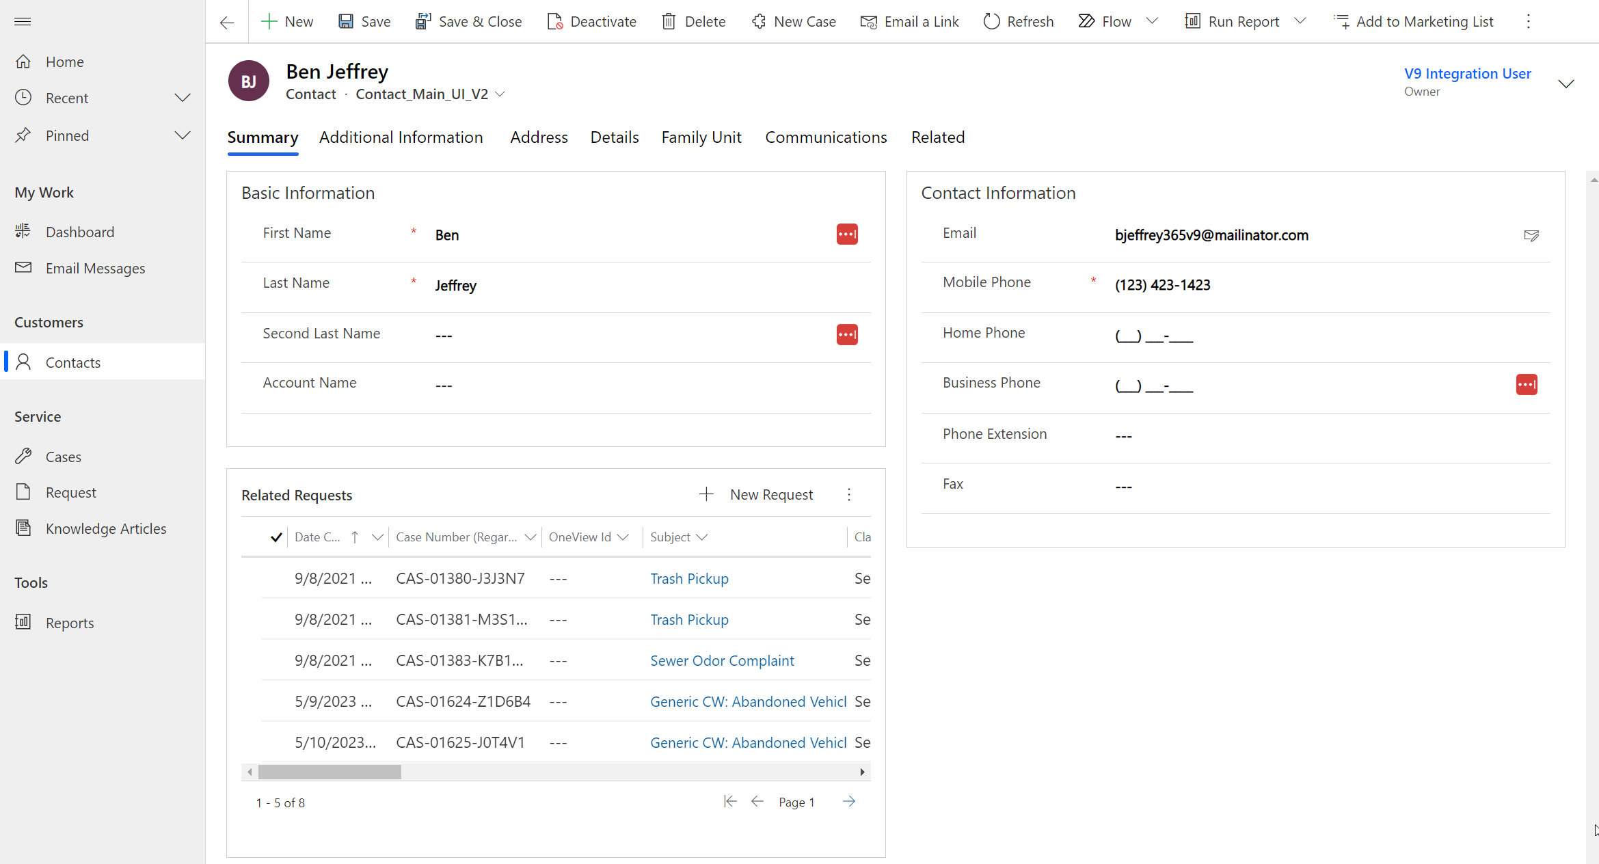The height and width of the screenshot is (864, 1599).
Task: Open the form selector chevron next to Contact_Main_UI_V2
Action: [500, 94]
